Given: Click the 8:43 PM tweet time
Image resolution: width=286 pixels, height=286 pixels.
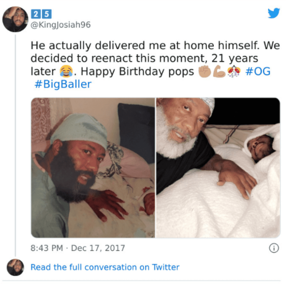Looking at the screenshot, I should pos(47,248).
